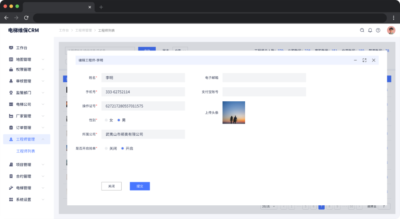Open help question mark icon
400x219 pixels.
(378, 30)
